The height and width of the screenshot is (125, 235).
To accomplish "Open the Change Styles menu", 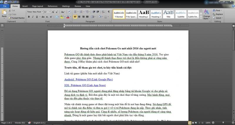I will click(x=207, y=15).
